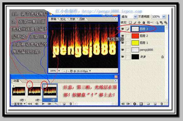This screenshot has height=121, width=183.
Task: Lock layer position with the move icon
Action: point(139,22)
